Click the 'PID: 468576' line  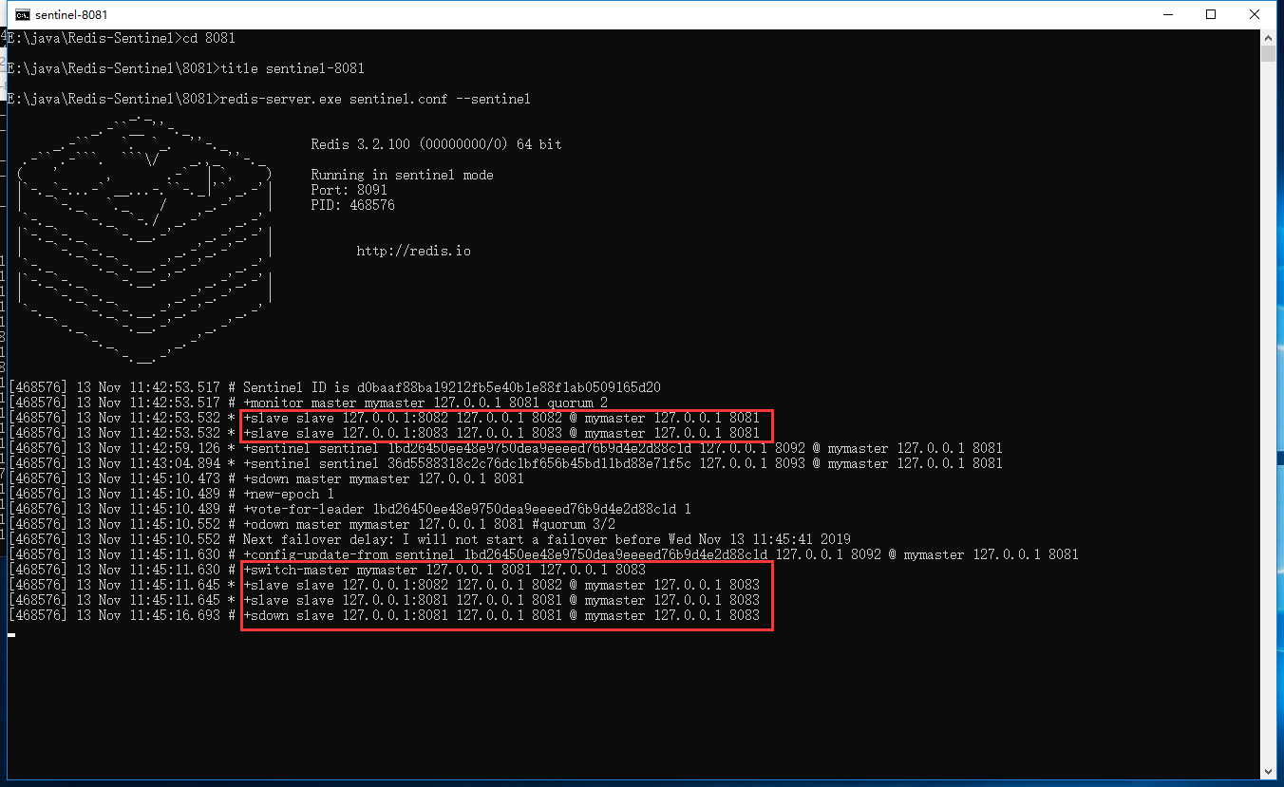[352, 205]
